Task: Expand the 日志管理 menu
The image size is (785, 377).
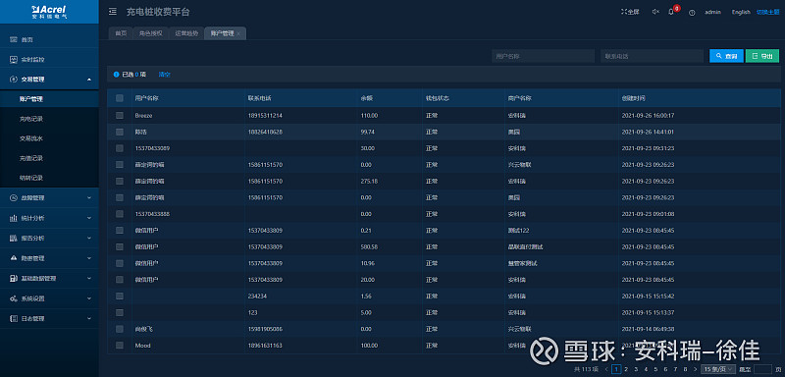Action: click(x=89, y=318)
